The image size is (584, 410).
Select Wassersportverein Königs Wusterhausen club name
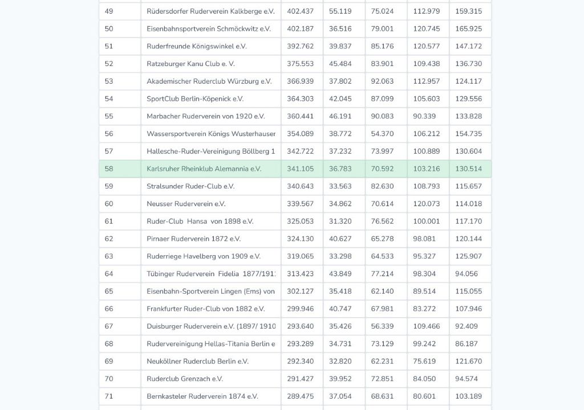[x=211, y=134]
